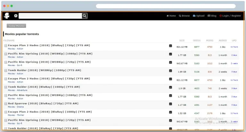Click seeds value 4391
Viewport: 246px width, 132px height.
(197, 105)
